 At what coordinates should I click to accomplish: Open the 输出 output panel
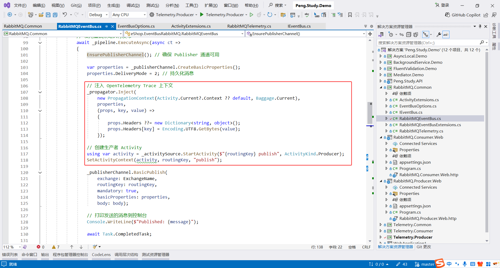(45, 255)
